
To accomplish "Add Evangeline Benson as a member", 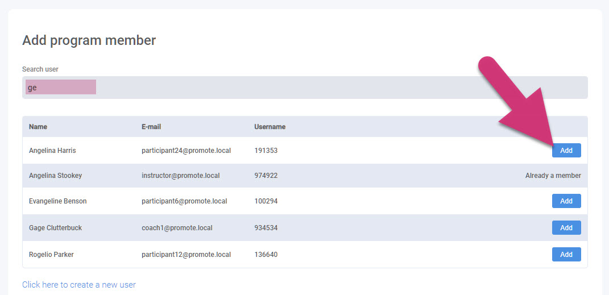I will pos(566,201).
